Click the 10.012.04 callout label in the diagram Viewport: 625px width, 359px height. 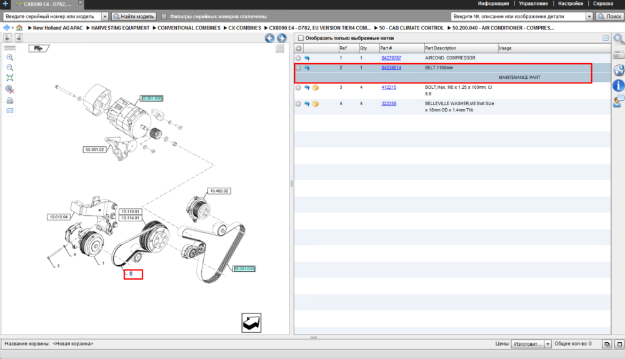click(59, 217)
